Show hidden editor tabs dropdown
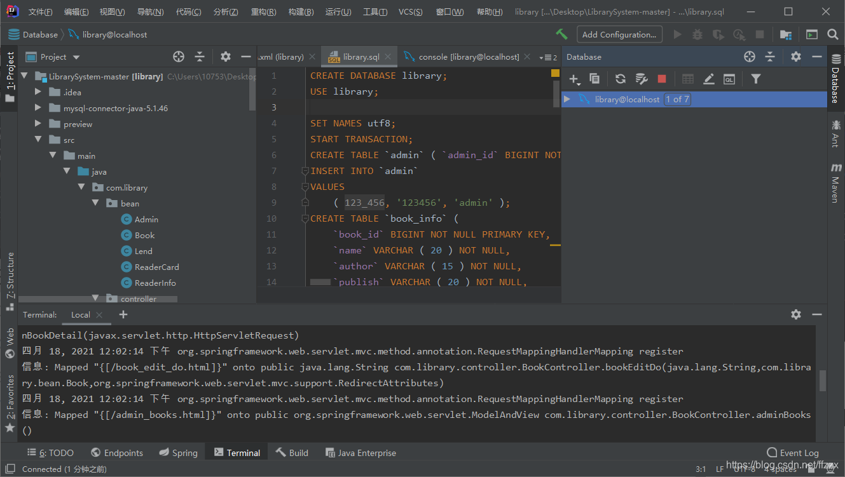845x477 pixels. 547,57
